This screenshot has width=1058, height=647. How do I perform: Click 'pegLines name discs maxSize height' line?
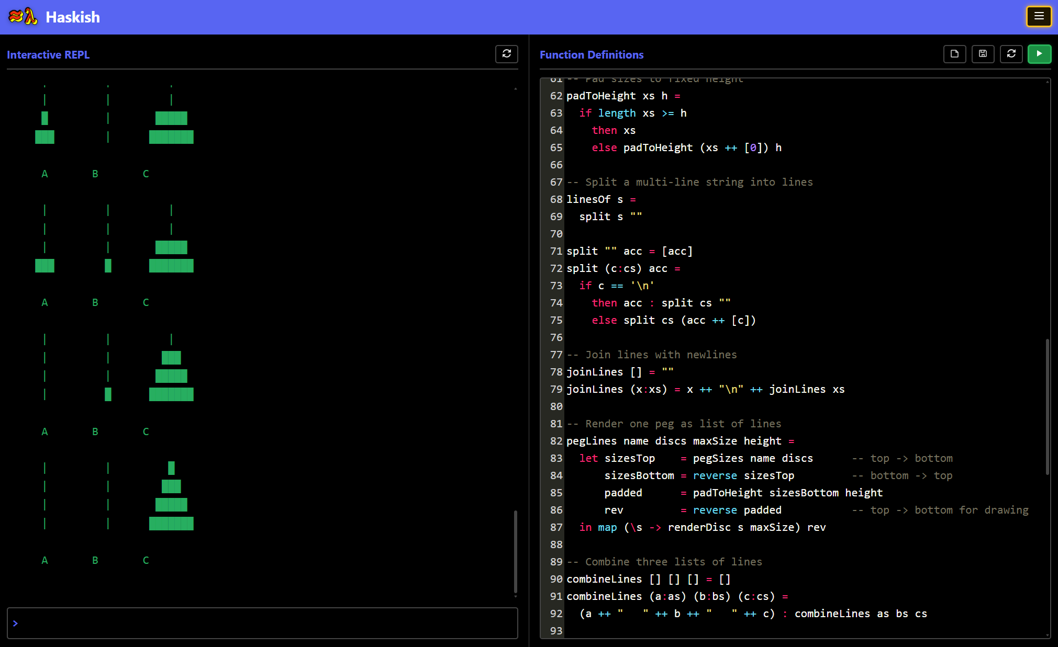coord(681,441)
